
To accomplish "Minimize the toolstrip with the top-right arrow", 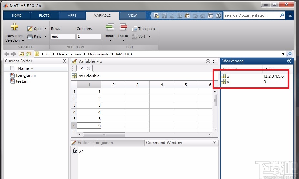I will pyautogui.click(x=290, y=15).
